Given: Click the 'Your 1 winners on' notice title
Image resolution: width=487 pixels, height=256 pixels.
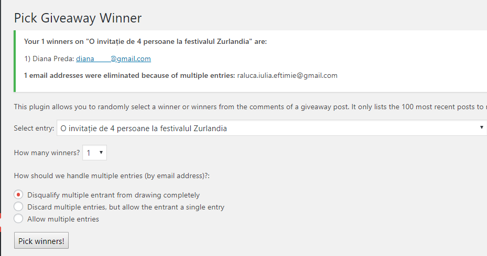Looking at the screenshot, I should 145,41.
